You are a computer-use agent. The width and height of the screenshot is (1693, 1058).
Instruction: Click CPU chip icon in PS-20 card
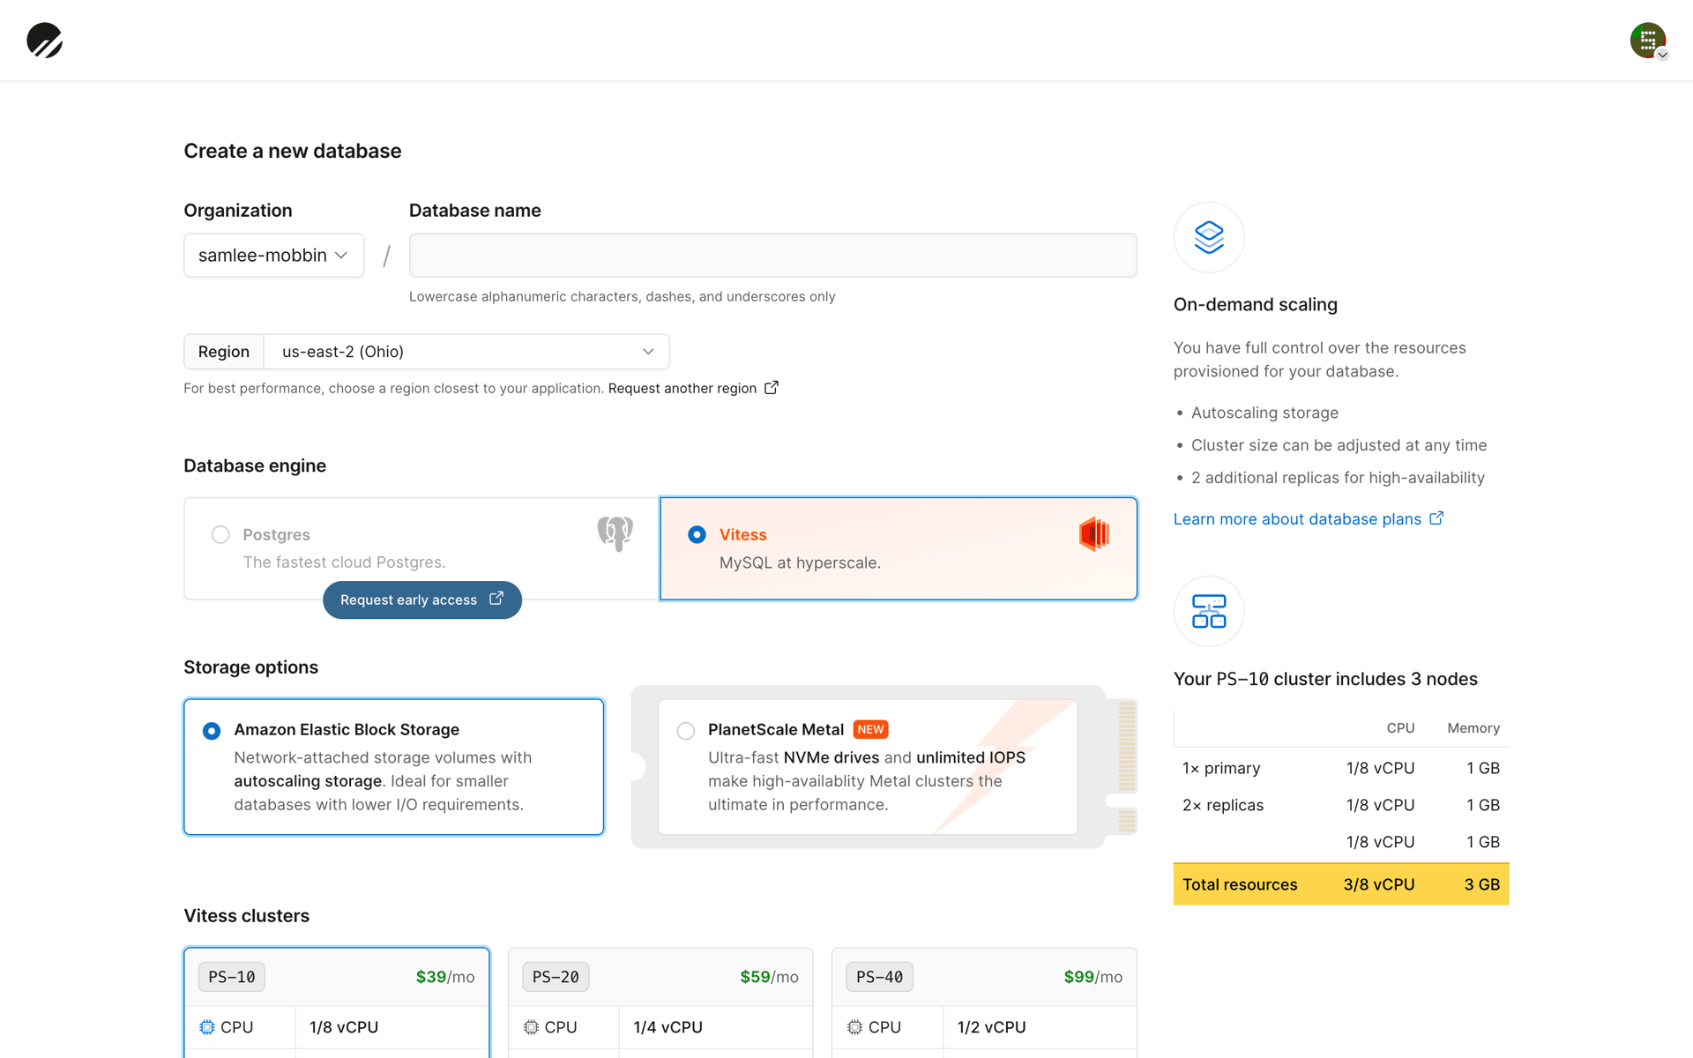531,1027
